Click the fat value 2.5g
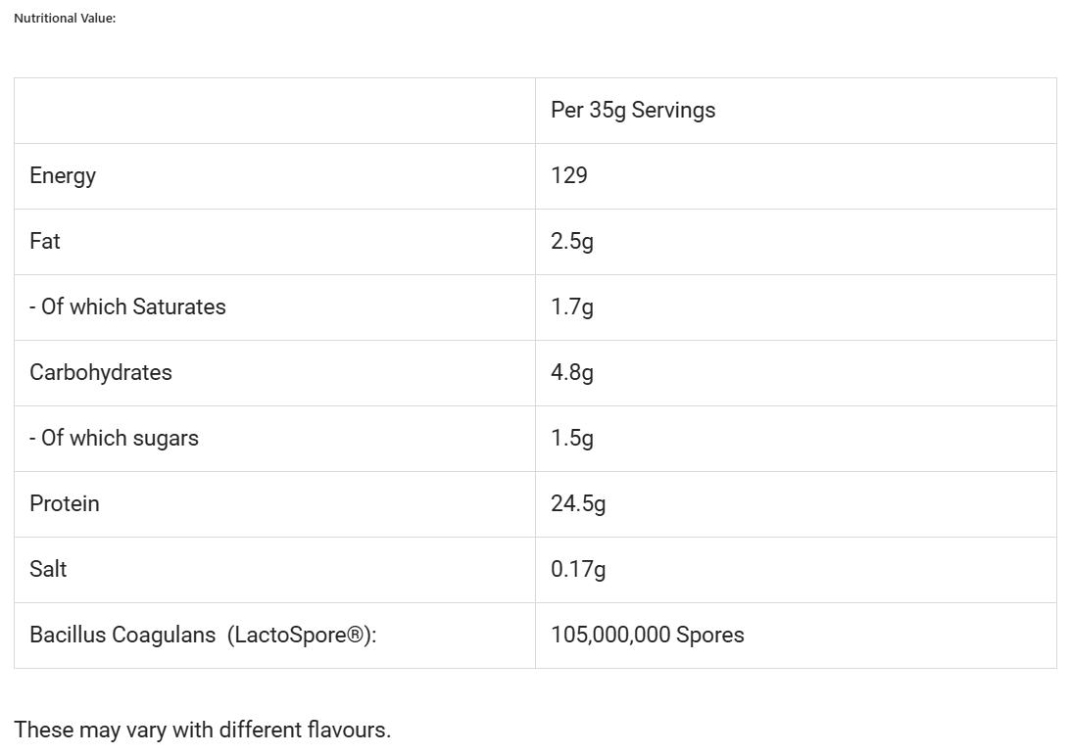 coord(572,242)
